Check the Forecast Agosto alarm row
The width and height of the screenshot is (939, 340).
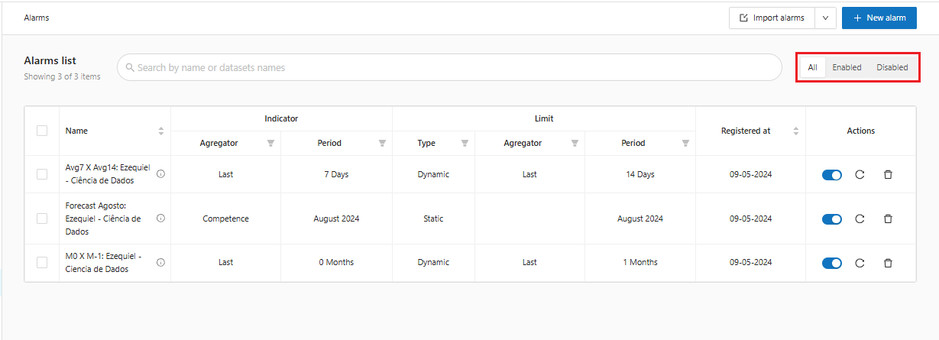pos(42,219)
